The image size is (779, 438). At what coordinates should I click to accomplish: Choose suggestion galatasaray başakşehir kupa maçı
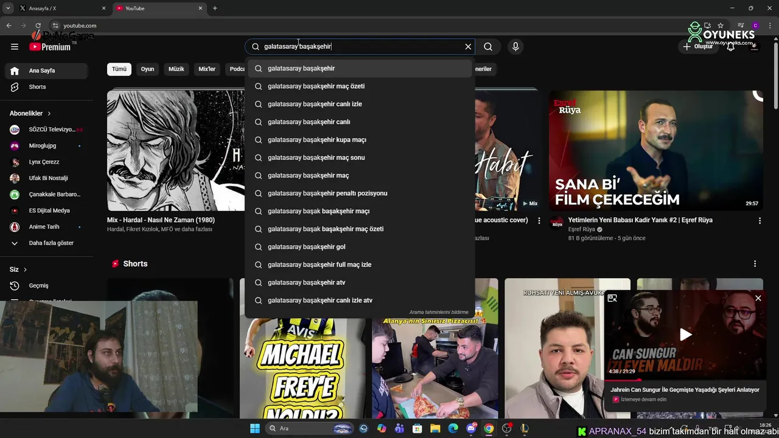pos(360,140)
